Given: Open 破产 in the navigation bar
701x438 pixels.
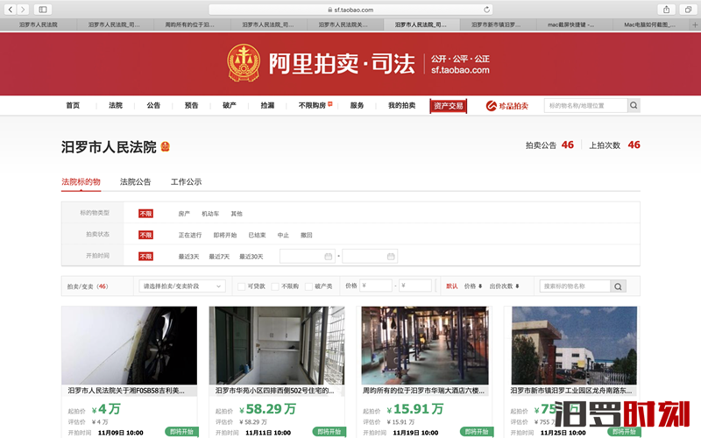Looking at the screenshot, I should (230, 105).
